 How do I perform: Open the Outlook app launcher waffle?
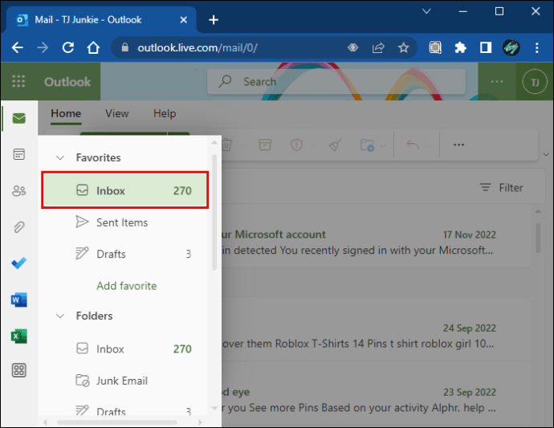pyautogui.click(x=18, y=82)
